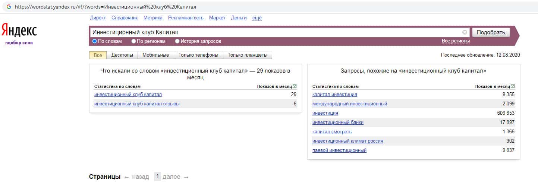Clear the search field with the X icon
The image size is (538, 191).
click(x=465, y=32)
